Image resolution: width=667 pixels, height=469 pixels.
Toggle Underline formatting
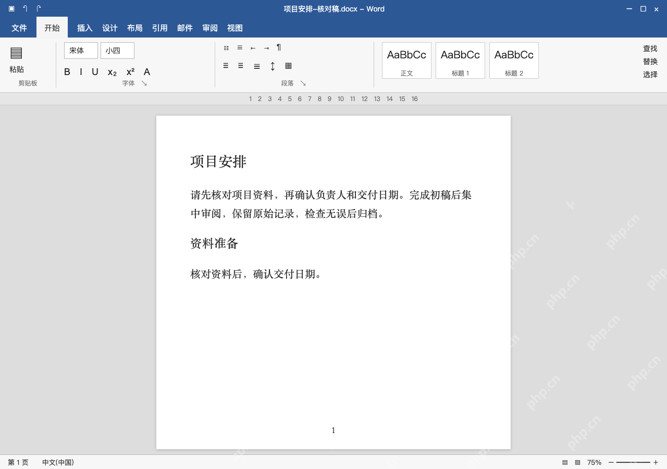[x=95, y=72]
